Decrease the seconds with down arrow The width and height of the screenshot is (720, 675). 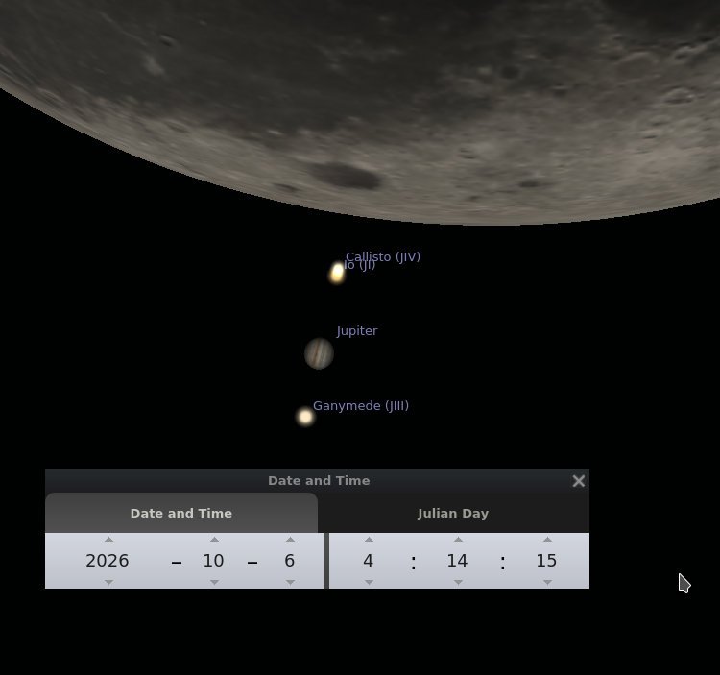[547, 582]
